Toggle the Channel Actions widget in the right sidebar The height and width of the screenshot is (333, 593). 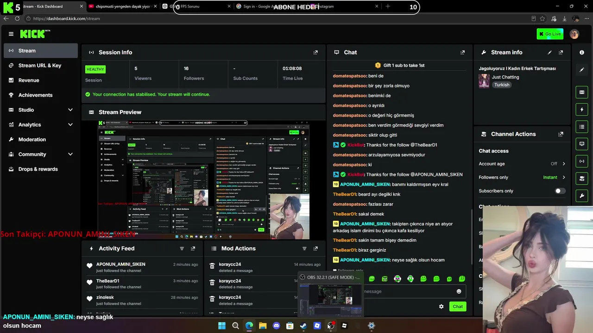pyautogui.click(x=582, y=178)
